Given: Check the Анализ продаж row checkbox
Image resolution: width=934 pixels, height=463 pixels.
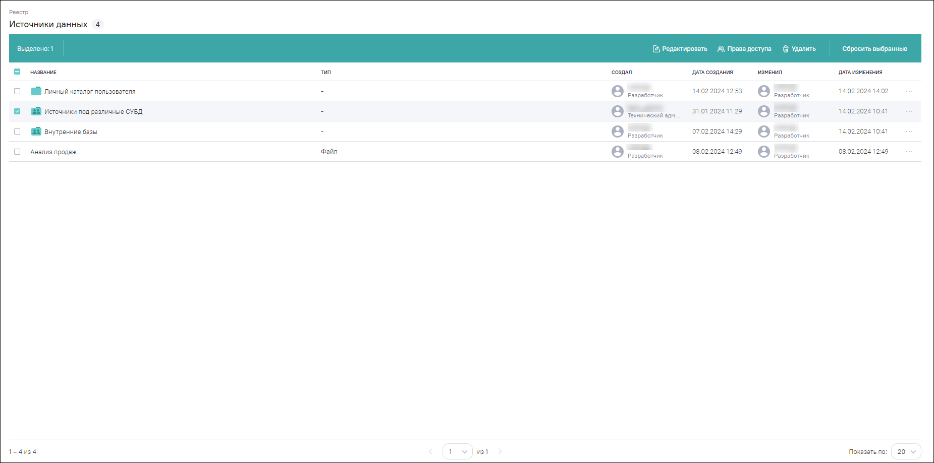Looking at the screenshot, I should pos(17,152).
